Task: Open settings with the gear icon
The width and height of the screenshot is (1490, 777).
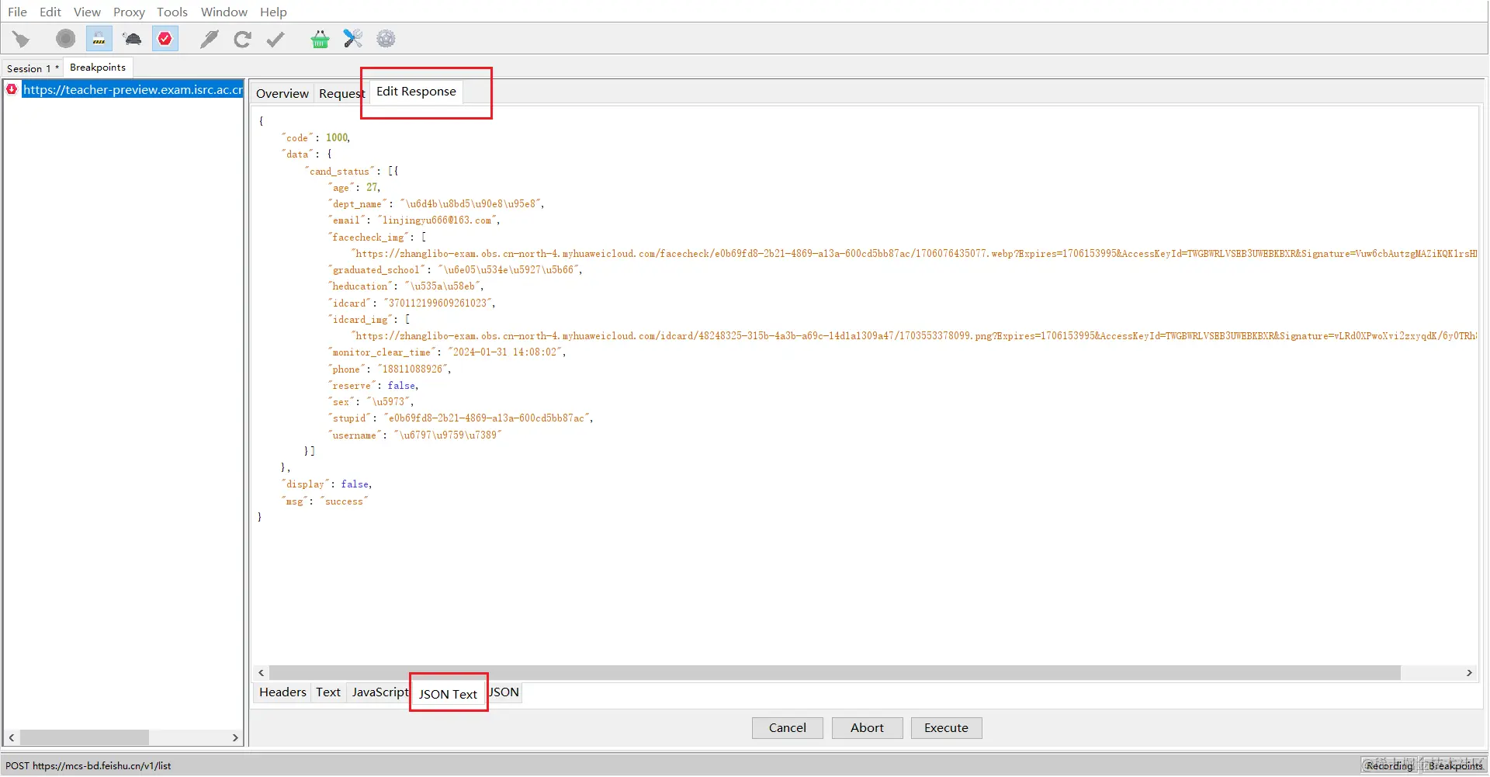Action: pyautogui.click(x=386, y=39)
